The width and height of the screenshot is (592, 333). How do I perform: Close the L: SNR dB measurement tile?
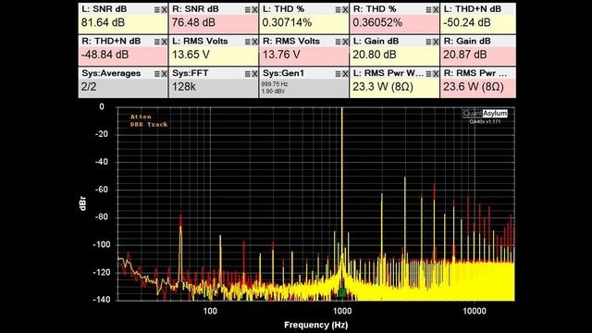click(x=165, y=10)
